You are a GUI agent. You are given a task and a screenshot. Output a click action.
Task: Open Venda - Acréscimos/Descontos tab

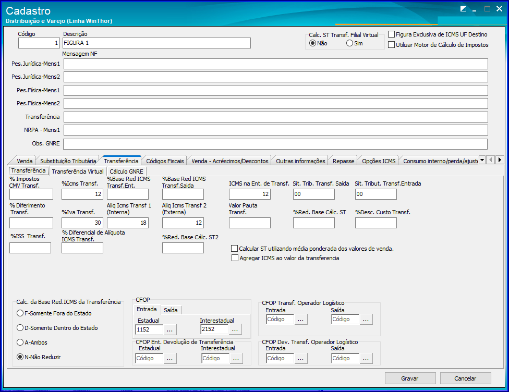[x=230, y=161]
